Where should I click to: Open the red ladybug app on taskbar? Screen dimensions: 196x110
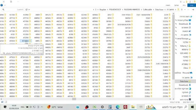point(87,107)
